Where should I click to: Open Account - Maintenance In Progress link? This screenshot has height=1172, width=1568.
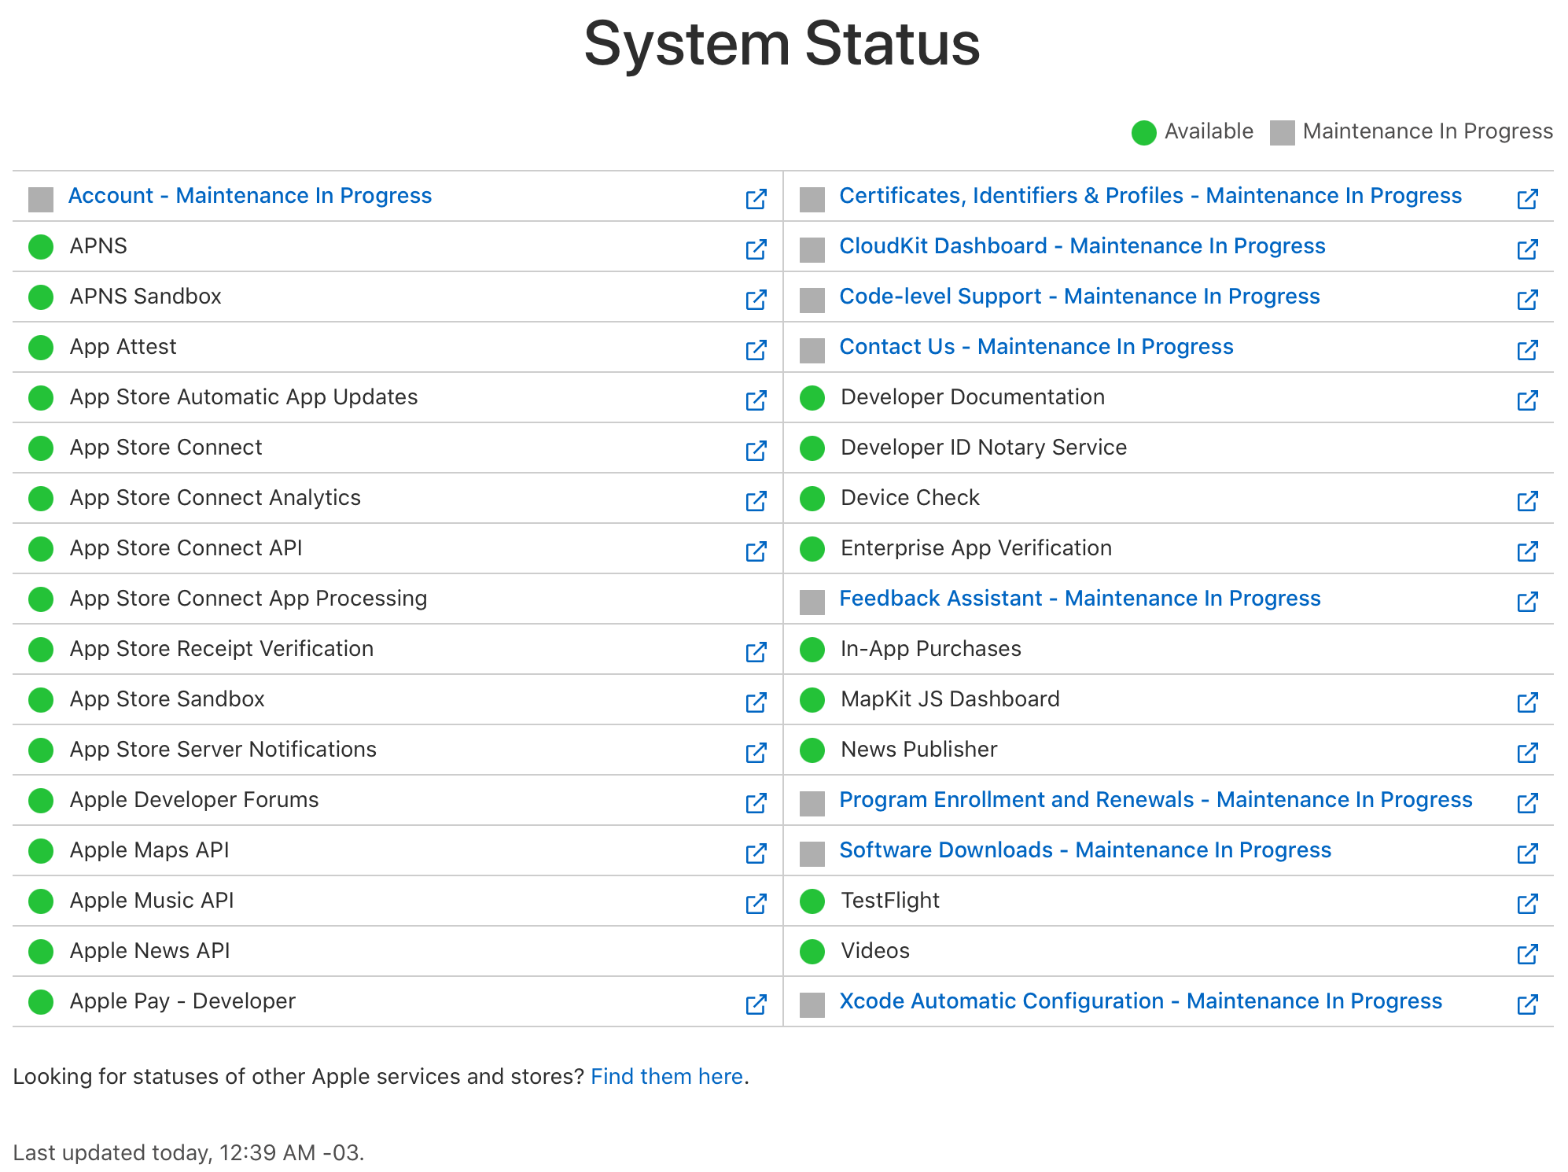tap(250, 196)
